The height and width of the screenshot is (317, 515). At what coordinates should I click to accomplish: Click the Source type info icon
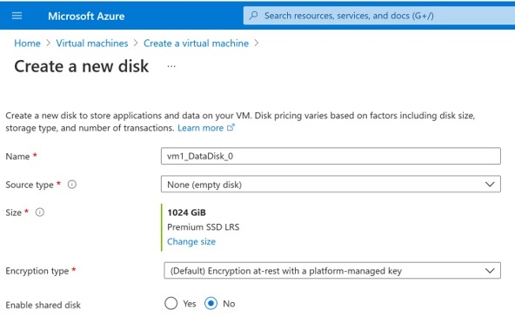point(72,185)
